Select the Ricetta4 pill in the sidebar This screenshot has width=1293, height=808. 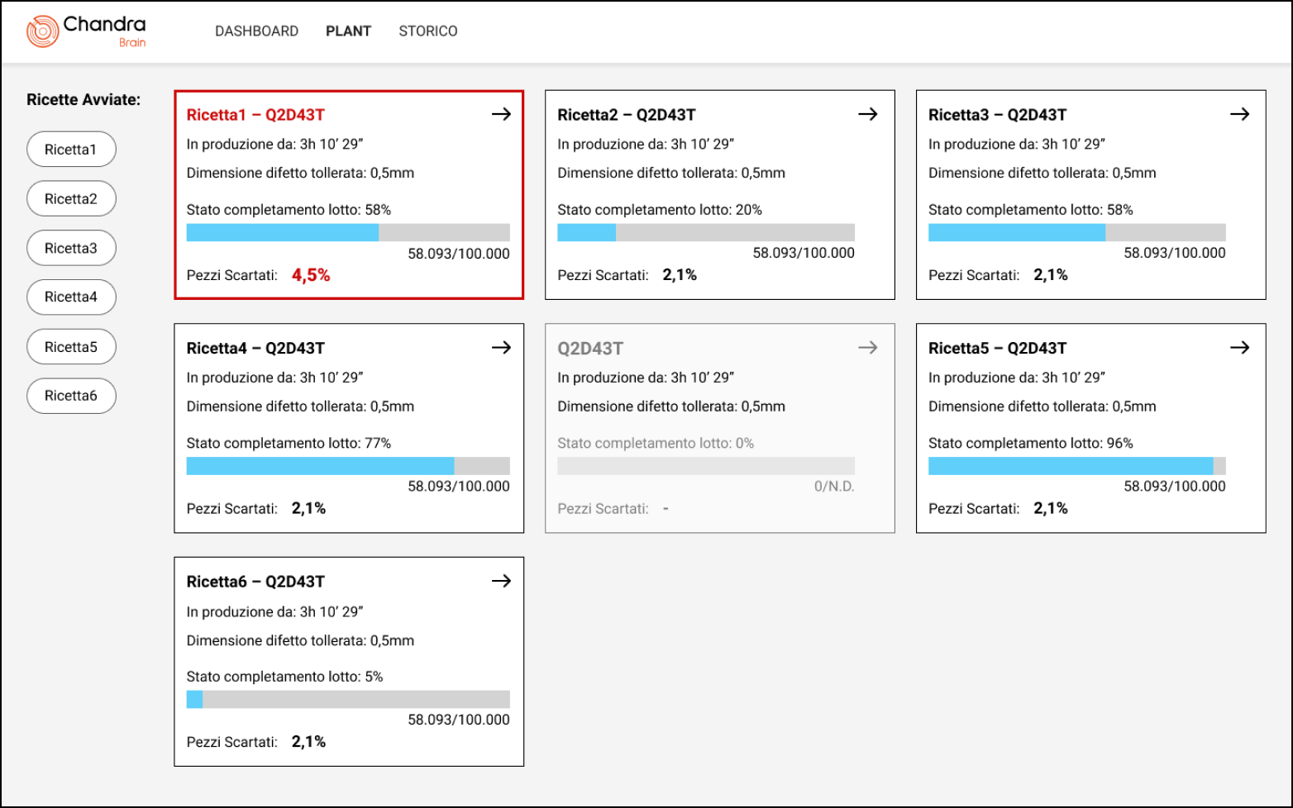(71, 297)
